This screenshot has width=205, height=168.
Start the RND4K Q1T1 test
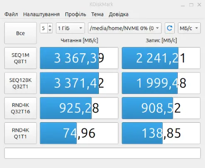pos(20,133)
